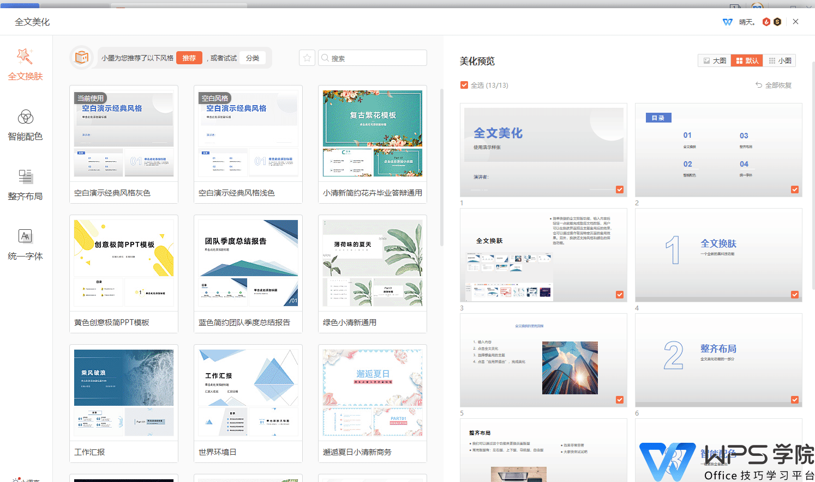Switch preview to 小图 view
The height and width of the screenshot is (482, 815).
pyautogui.click(x=780, y=60)
